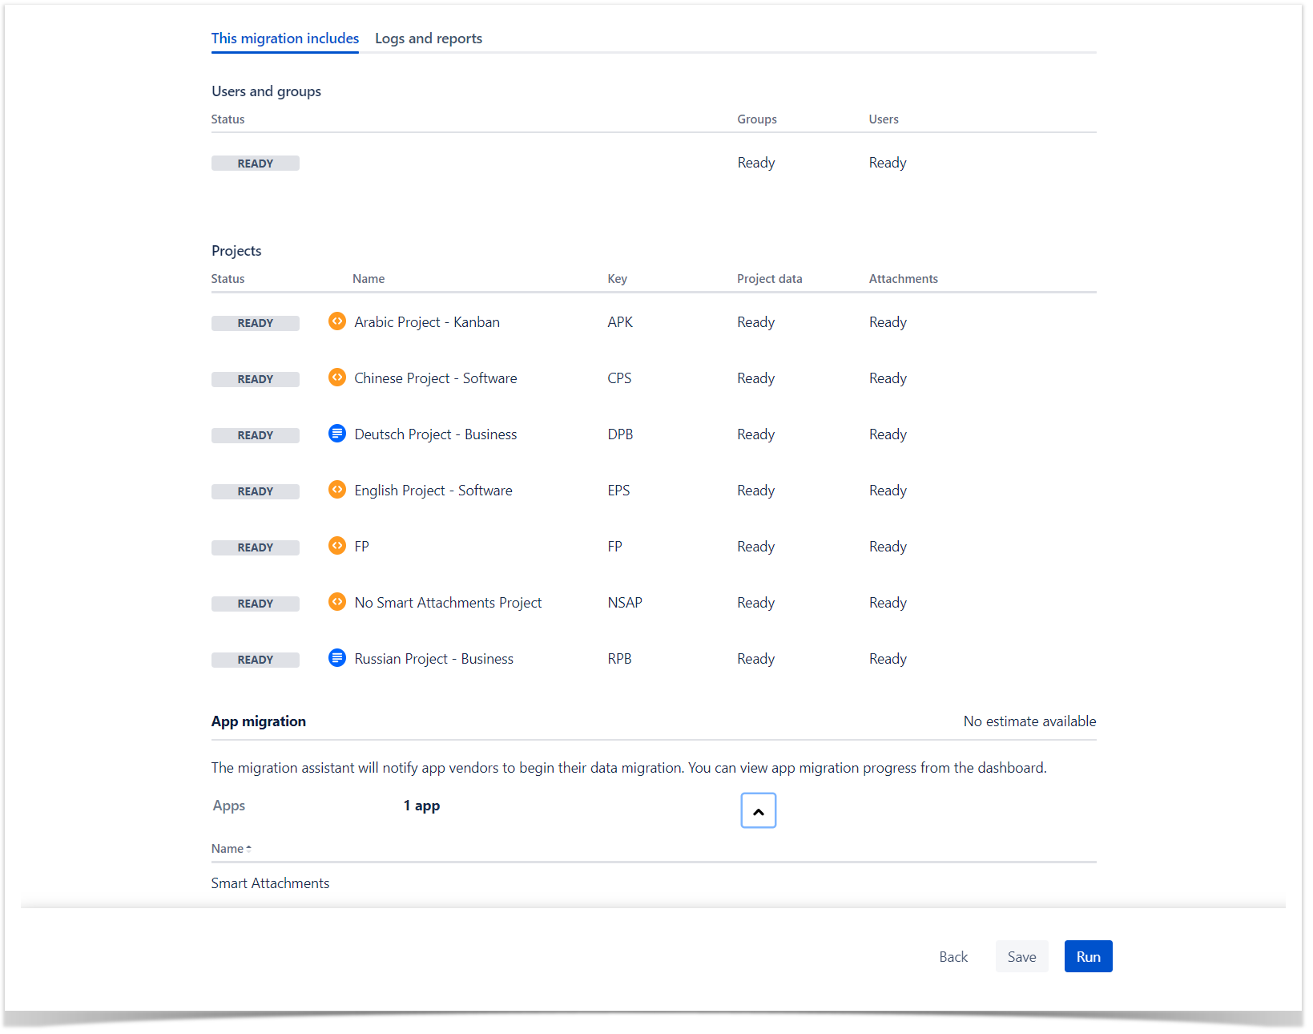Click the NSAP project key
1313x1034 pixels.
click(x=624, y=603)
